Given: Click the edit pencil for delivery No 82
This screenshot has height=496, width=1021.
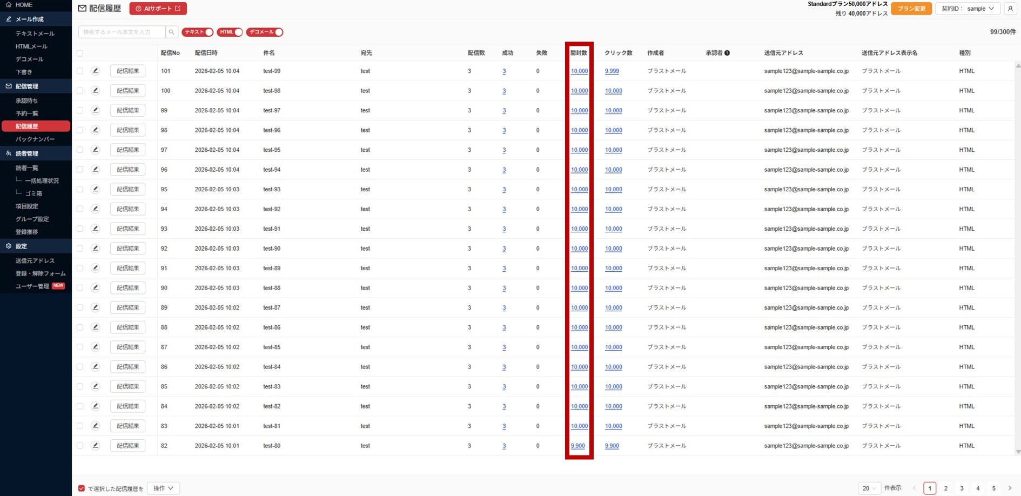Looking at the screenshot, I should click(x=96, y=446).
